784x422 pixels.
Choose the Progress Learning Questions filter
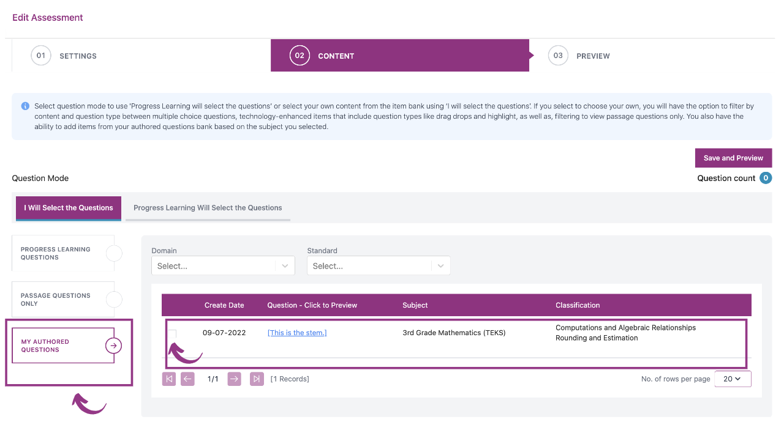[63, 253]
